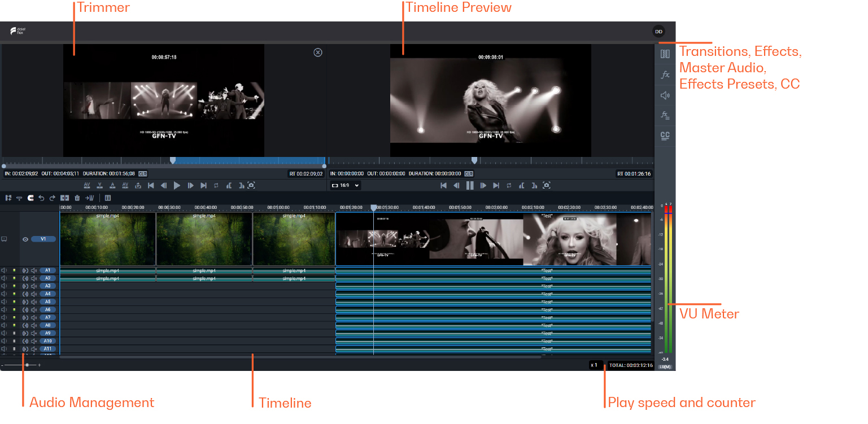This screenshot has height=424, width=868.
Task: Enable the magnet snapping tool in timeline toolbar
Action: tap(30, 198)
